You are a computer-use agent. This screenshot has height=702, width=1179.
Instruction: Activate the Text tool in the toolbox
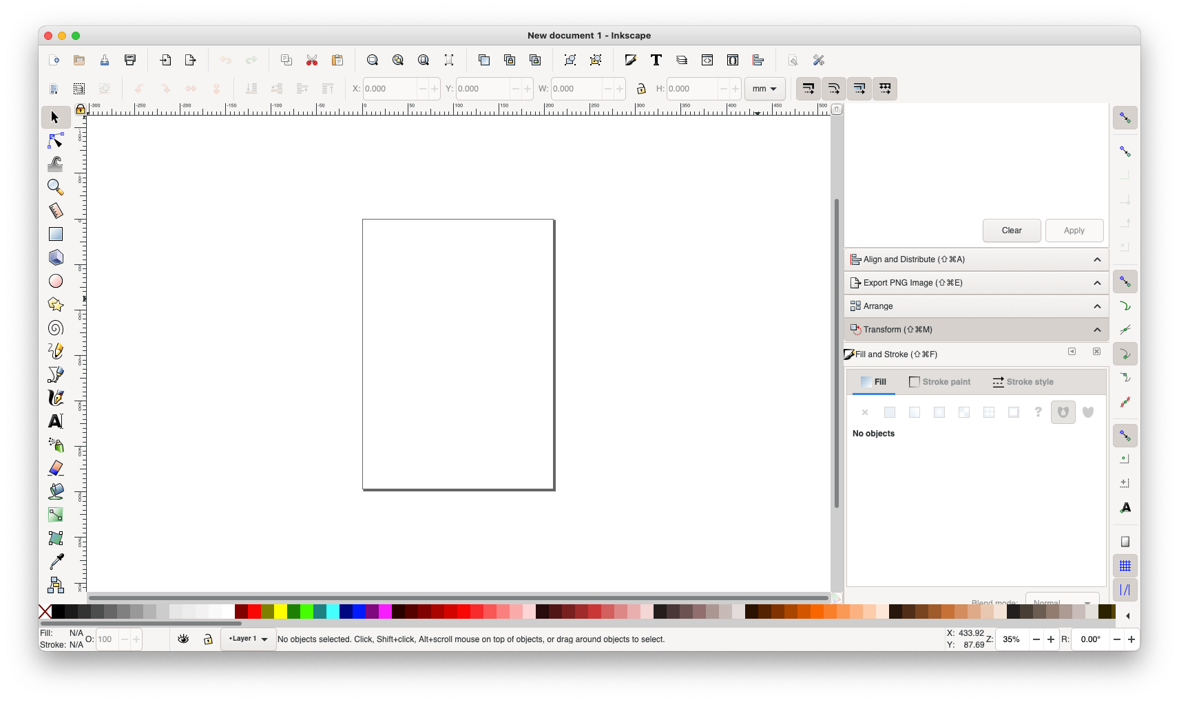[x=56, y=421]
